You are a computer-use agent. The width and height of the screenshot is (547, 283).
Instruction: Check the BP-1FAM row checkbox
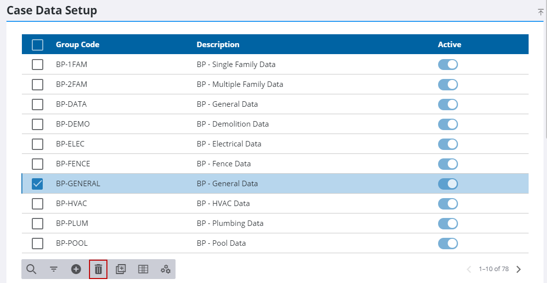(37, 65)
